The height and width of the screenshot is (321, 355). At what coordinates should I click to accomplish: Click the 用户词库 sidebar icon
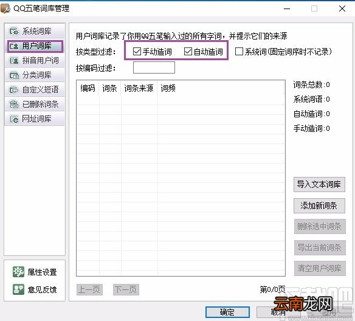14,46
